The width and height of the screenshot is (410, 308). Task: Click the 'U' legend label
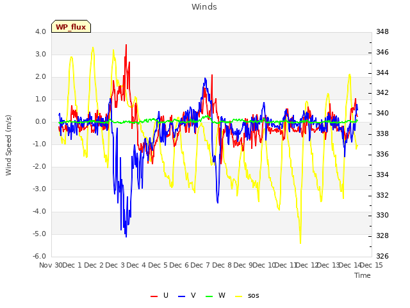166,295
